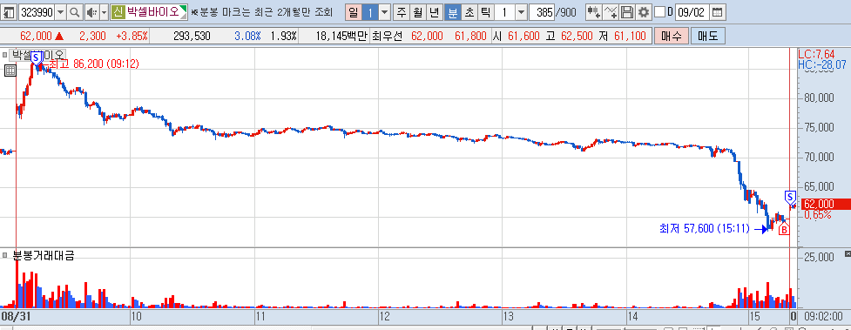Viewport: 851px width, 330px height.
Task: Select the 틱 tick chart period
Action: [x=486, y=12]
